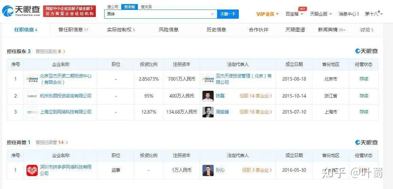
Task: Click 孙沁's avatar photo
Action: [x=208, y=170]
